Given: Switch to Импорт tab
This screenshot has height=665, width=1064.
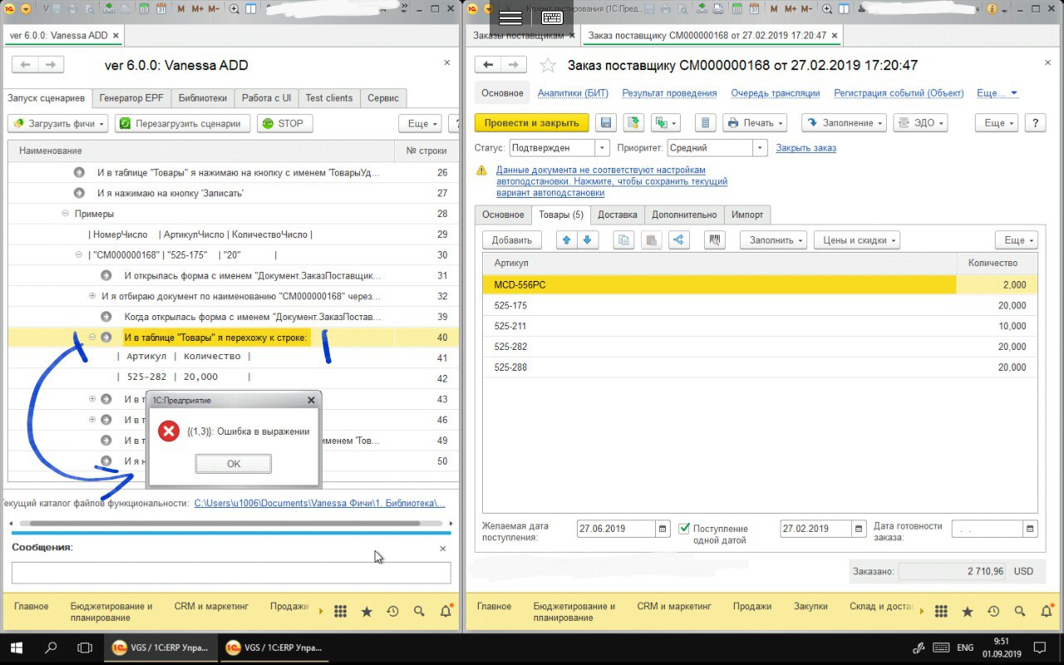Looking at the screenshot, I should 747,214.
